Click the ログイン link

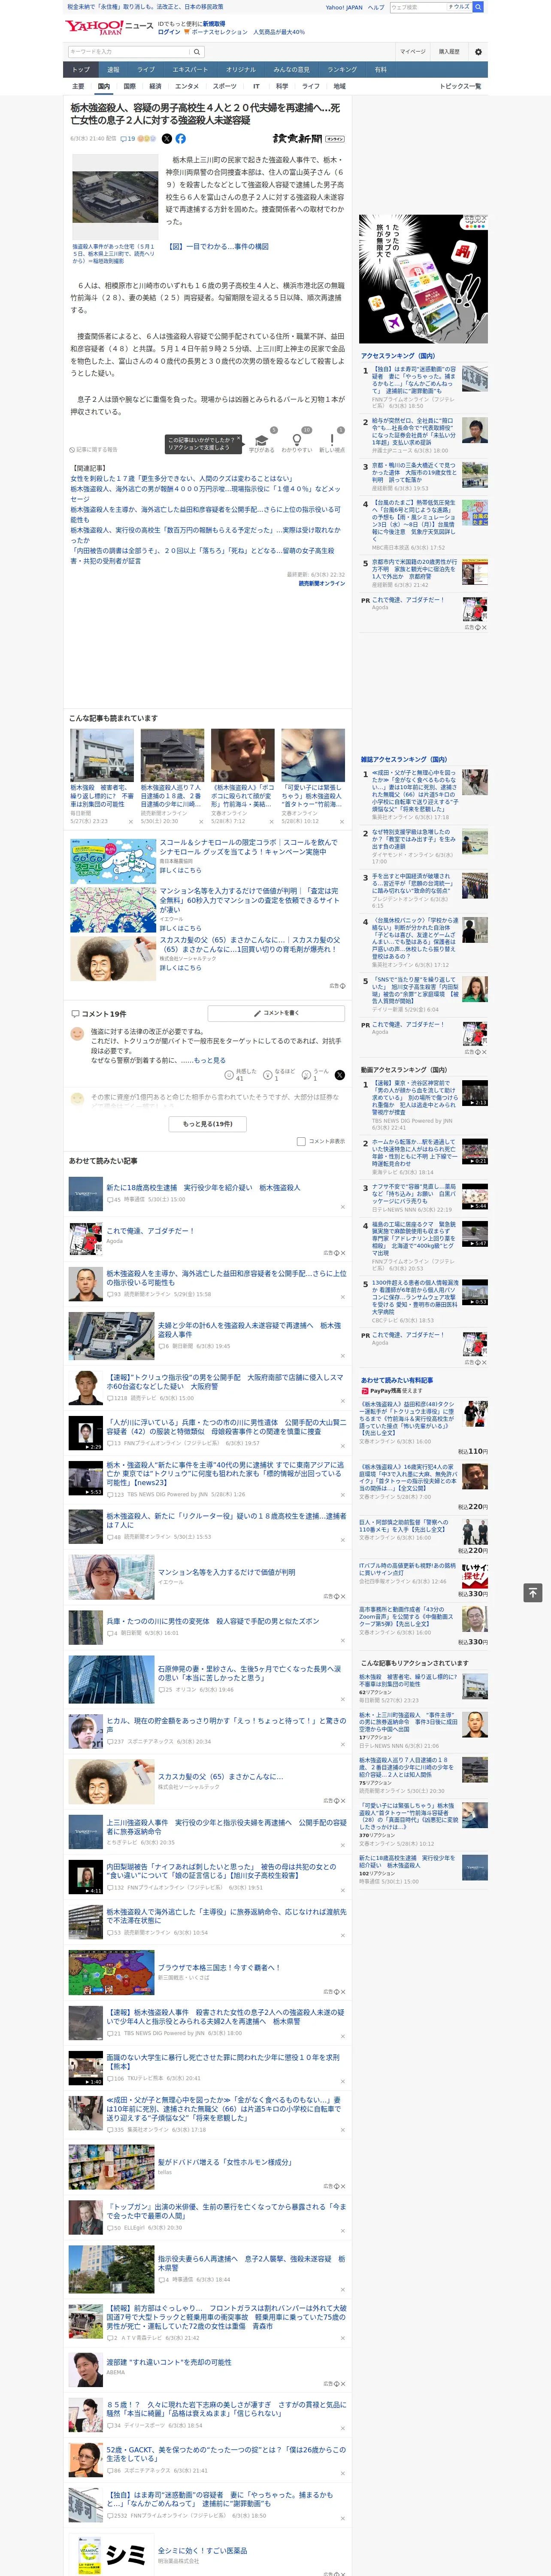[x=169, y=32]
